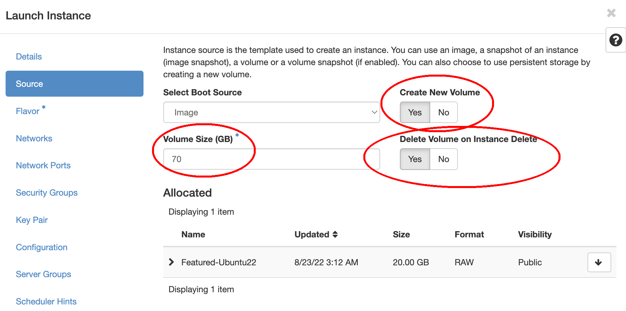Image resolution: width=626 pixels, height=311 pixels.
Task: Click the RAW format cell
Action: (x=464, y=262)
